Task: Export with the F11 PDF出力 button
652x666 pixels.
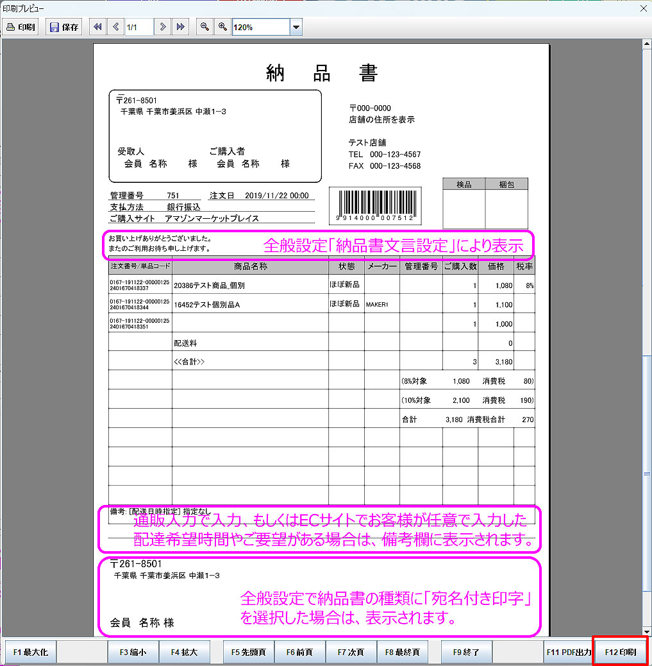Action: point(569,652)
